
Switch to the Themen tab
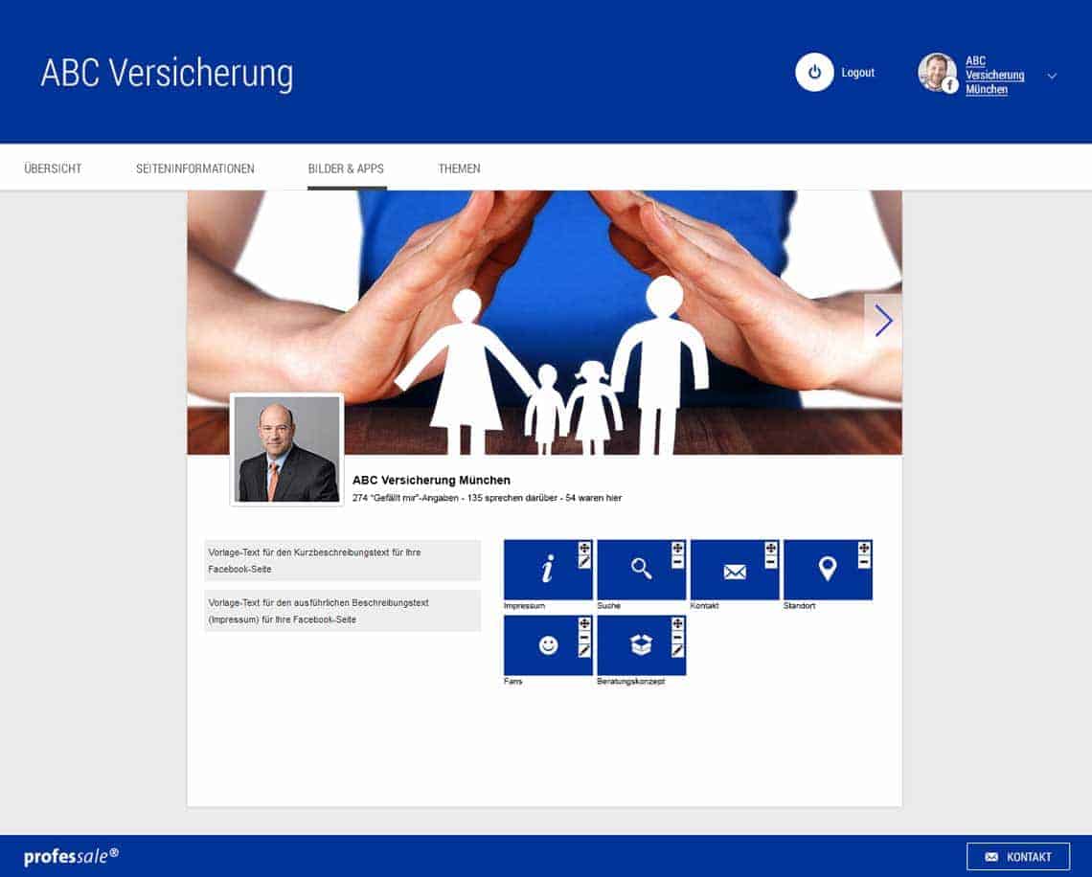[459, 169]
